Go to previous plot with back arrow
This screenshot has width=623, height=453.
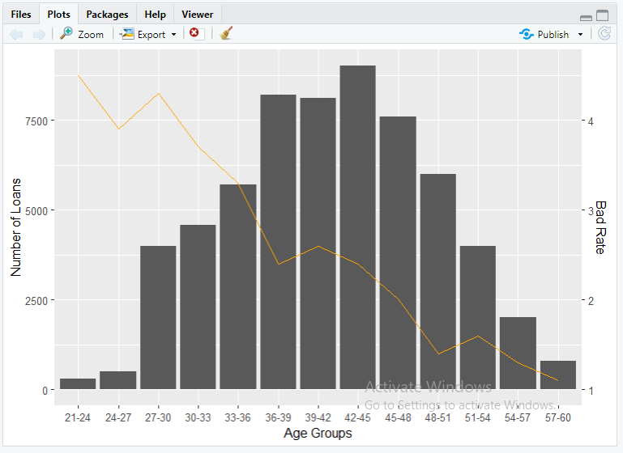tap(17, 35)
